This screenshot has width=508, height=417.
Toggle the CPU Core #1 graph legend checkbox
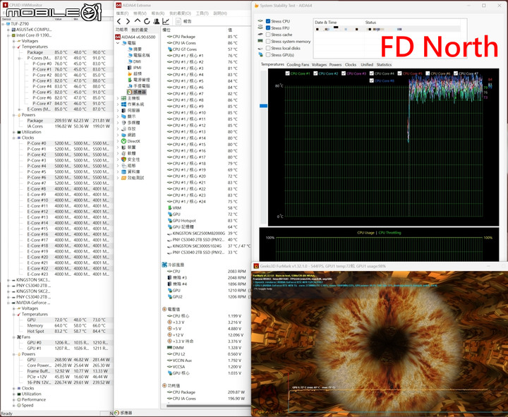pos(287,73)
